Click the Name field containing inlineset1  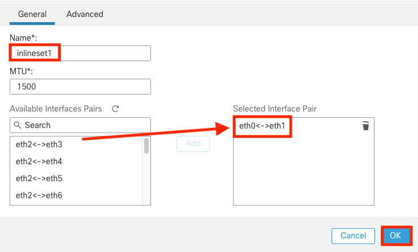pos(80,53)
